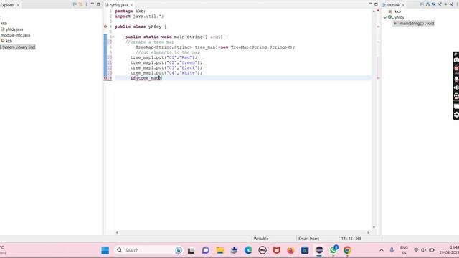Image resolution: width=459 pixels, height=258 pixels.
Task: Click ENG IN language indicator
Action: (404, 250)
